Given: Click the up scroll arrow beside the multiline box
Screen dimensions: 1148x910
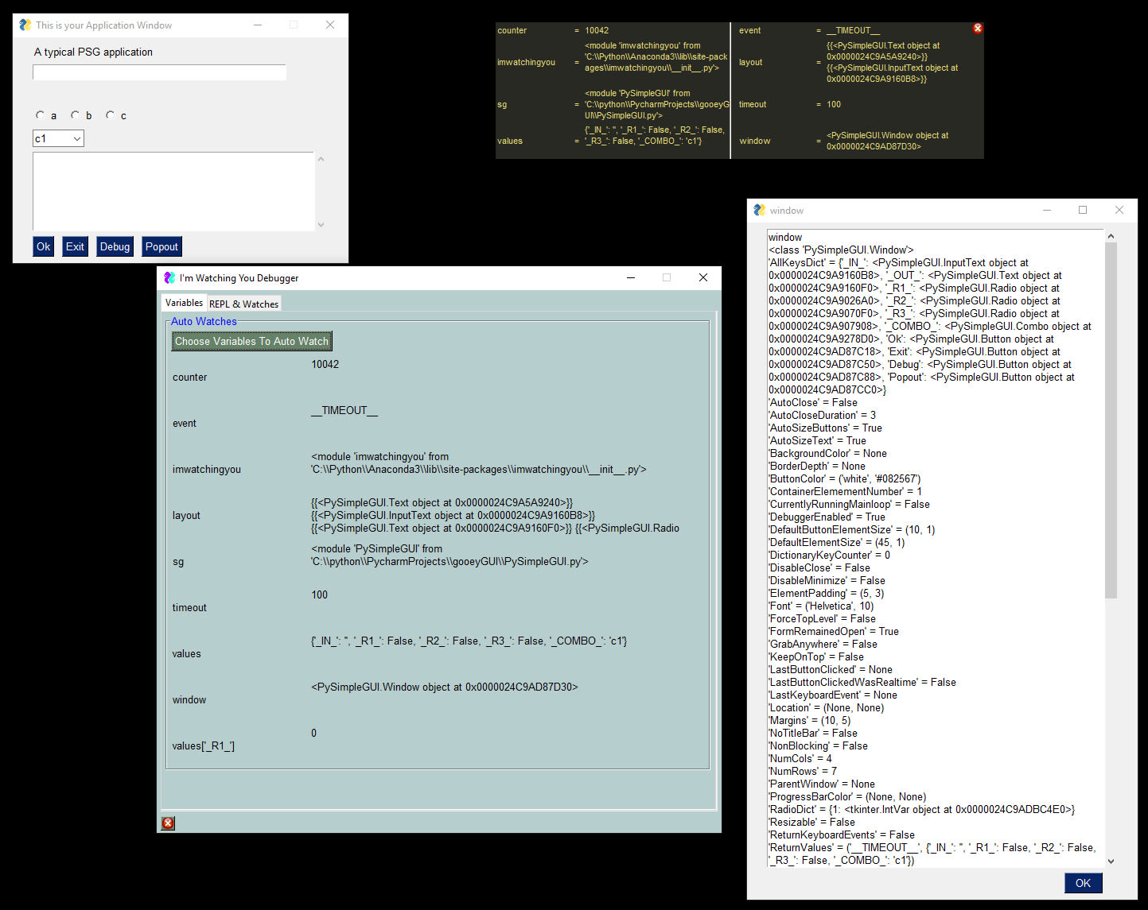Looking at the screenshot, I should (x=321, y=158).
